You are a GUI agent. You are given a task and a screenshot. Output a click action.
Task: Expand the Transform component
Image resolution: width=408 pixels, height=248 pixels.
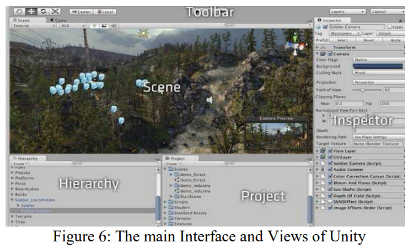click(317, 47)
